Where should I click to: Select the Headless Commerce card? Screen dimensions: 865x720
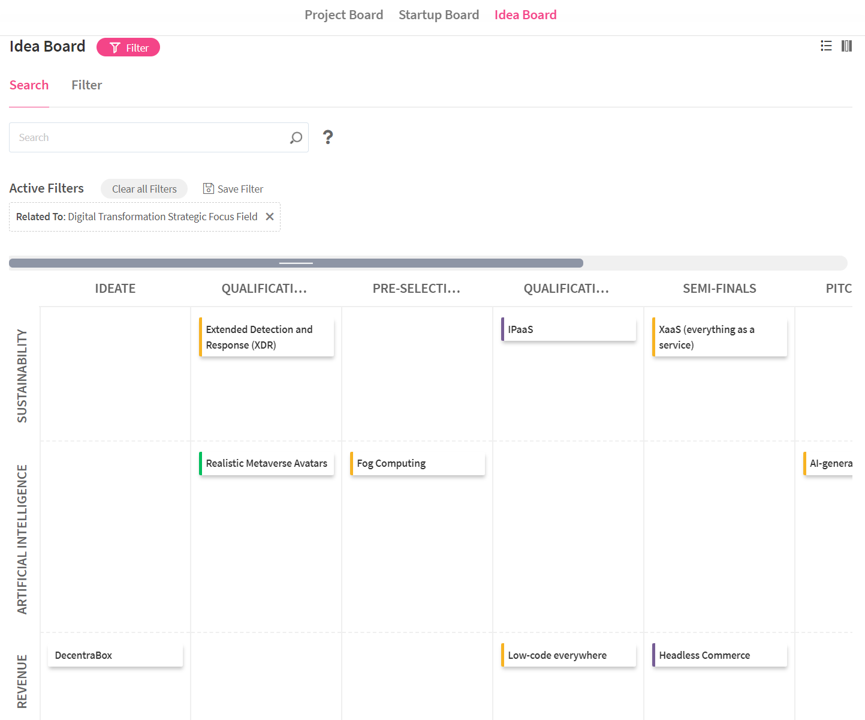(719, 655)
